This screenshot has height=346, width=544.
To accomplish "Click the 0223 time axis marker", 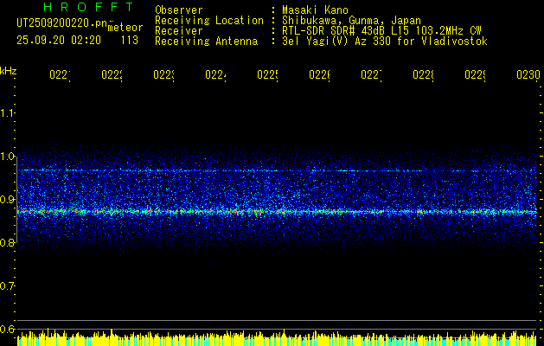I will [163, 75].
